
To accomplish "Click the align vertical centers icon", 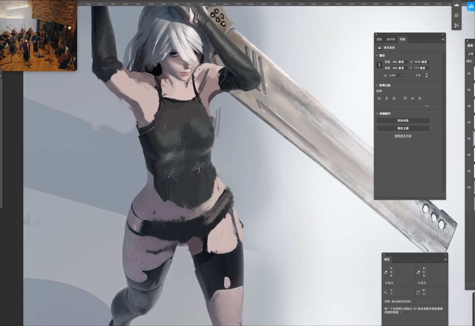I will click(x=412, y=98).
